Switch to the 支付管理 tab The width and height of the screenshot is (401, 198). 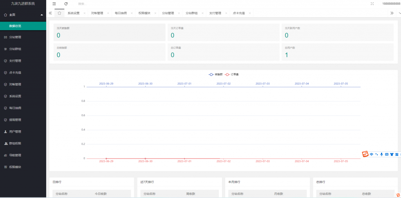215,13
